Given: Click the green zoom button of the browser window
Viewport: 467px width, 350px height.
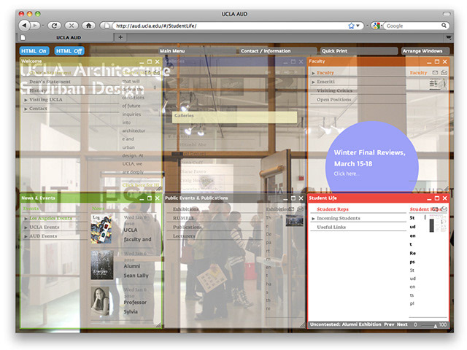Looking at the screenshot, I should coord(37,14).
